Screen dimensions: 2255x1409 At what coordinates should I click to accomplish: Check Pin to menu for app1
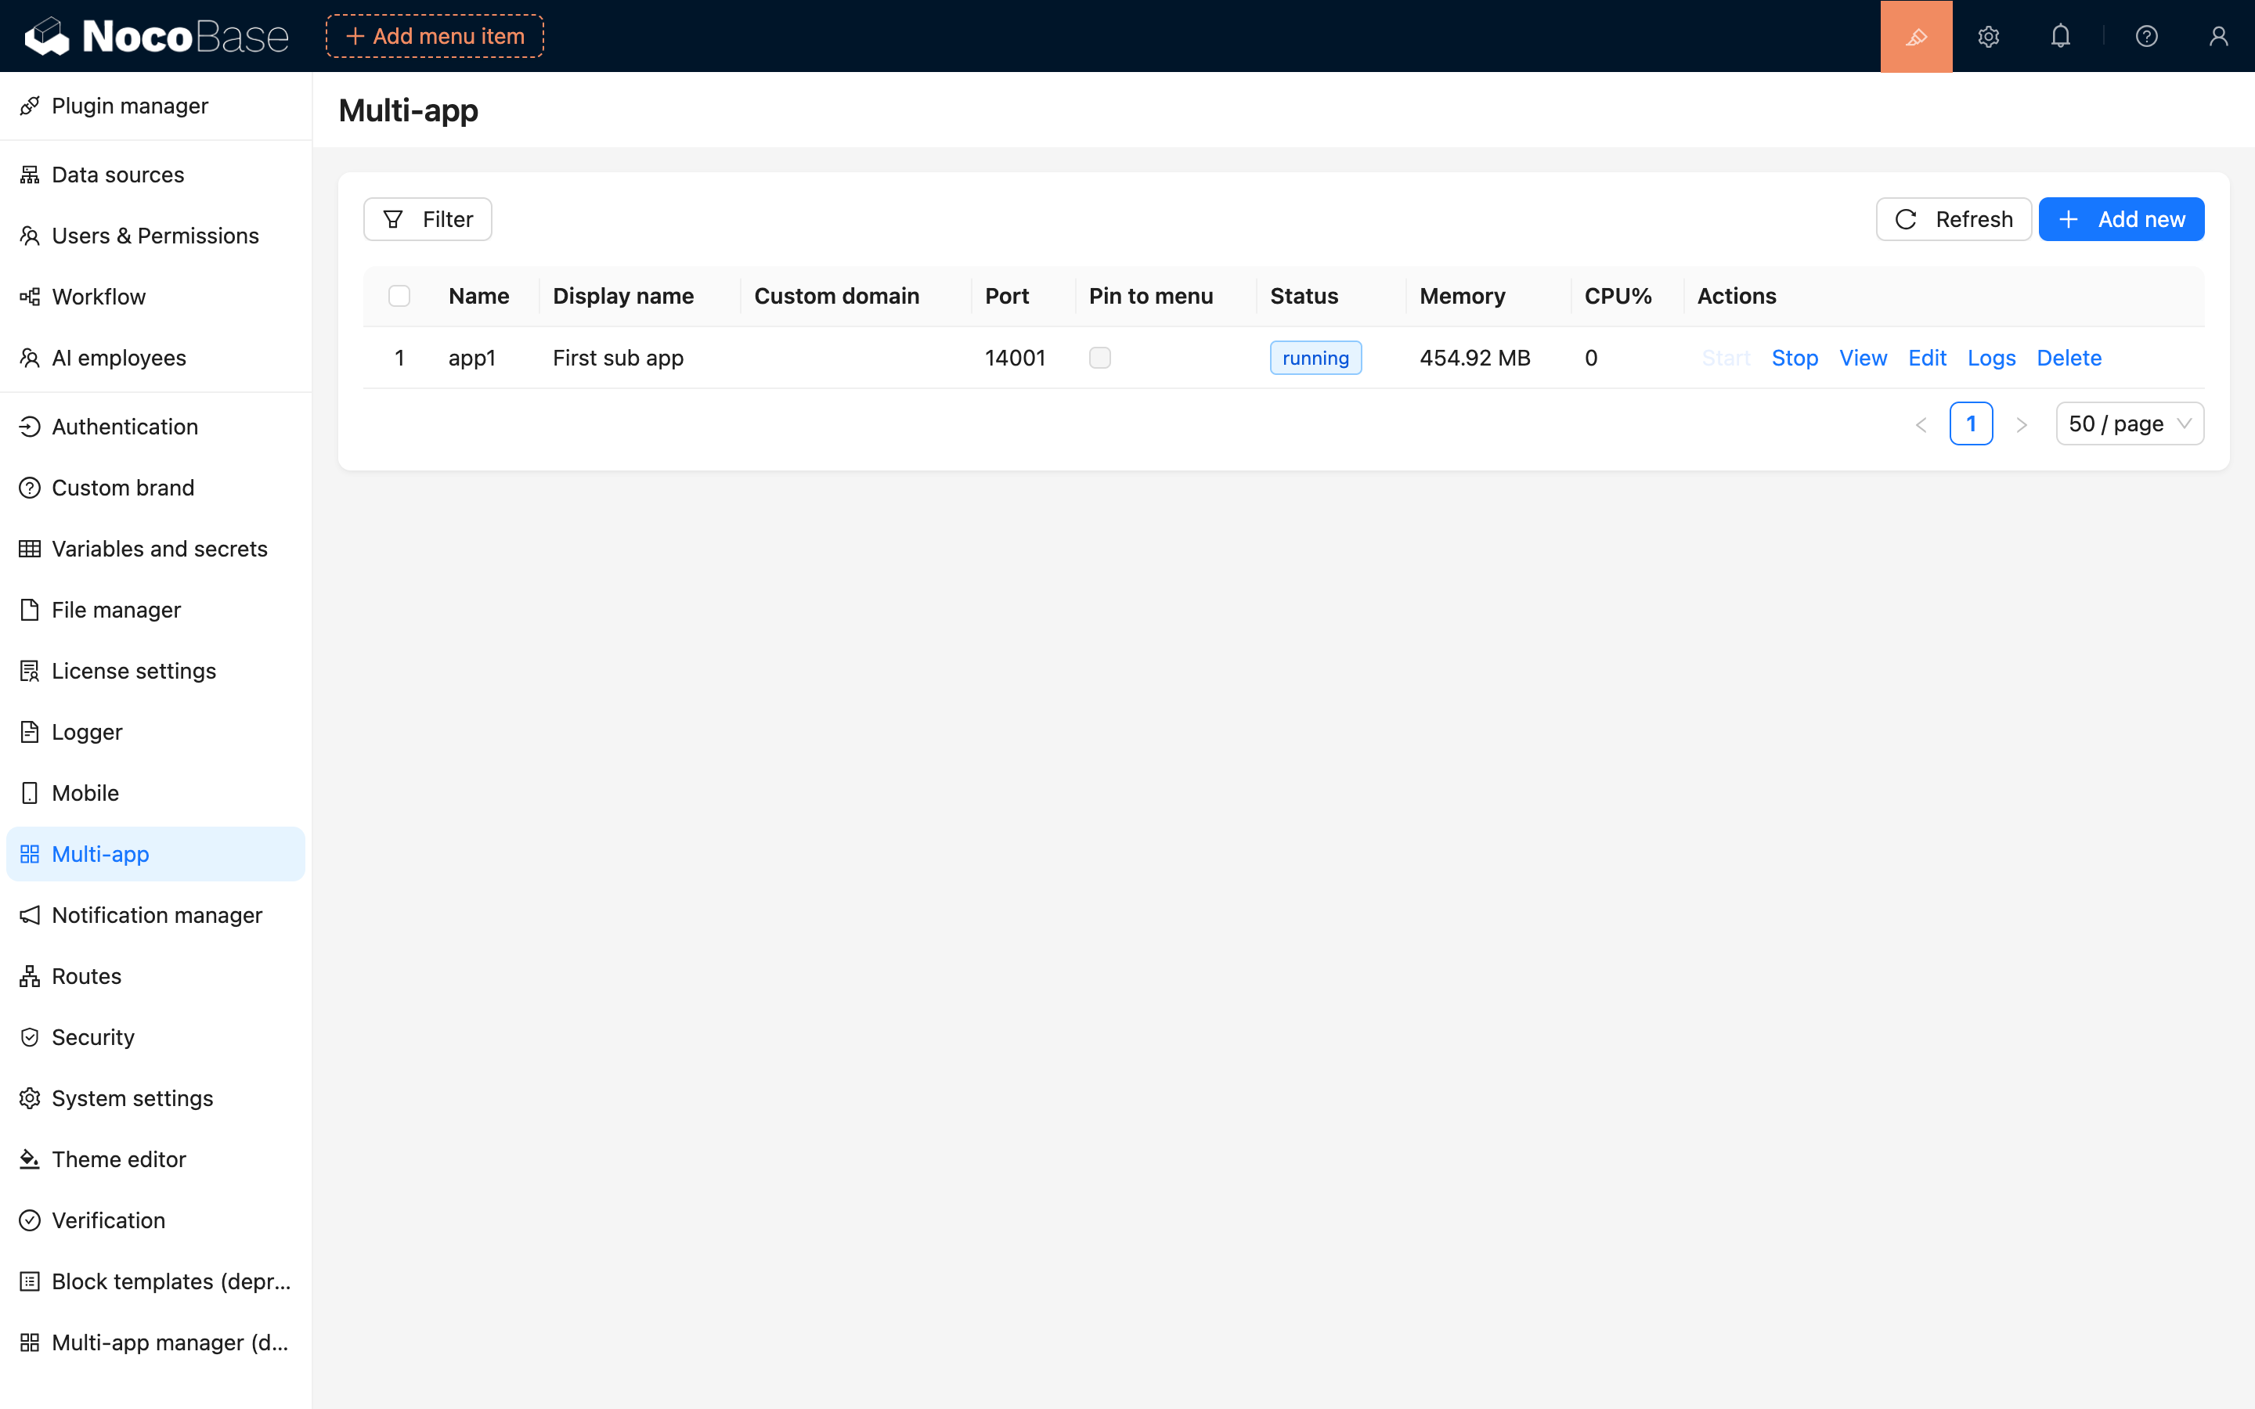click(x=1099, y=358)
